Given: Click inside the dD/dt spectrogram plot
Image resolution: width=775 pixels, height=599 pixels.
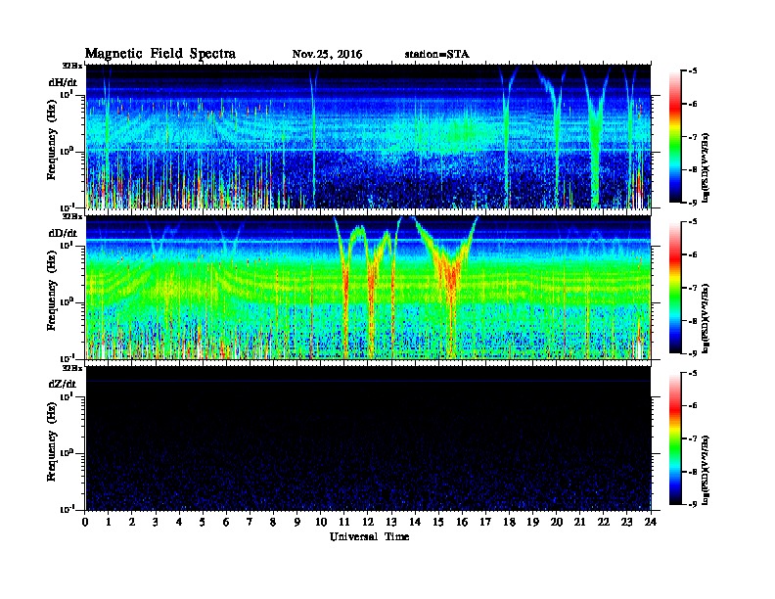Looking at the screenshot, I should (369, 288).
